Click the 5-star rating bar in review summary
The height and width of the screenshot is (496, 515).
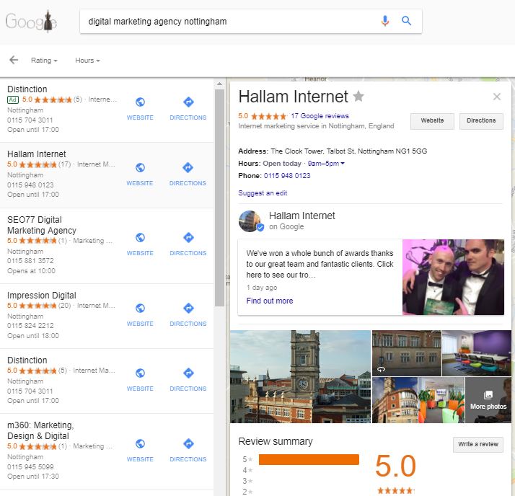[309, 459]
